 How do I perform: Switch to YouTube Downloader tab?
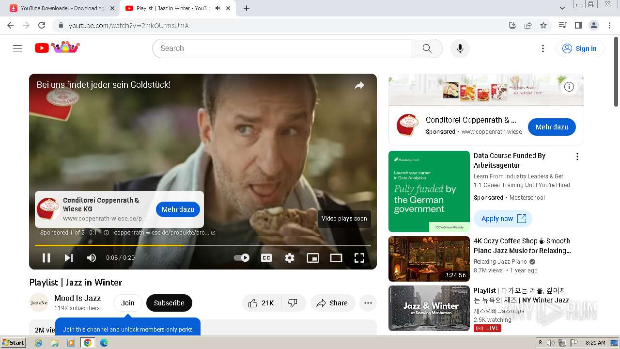tap(63, 8)
